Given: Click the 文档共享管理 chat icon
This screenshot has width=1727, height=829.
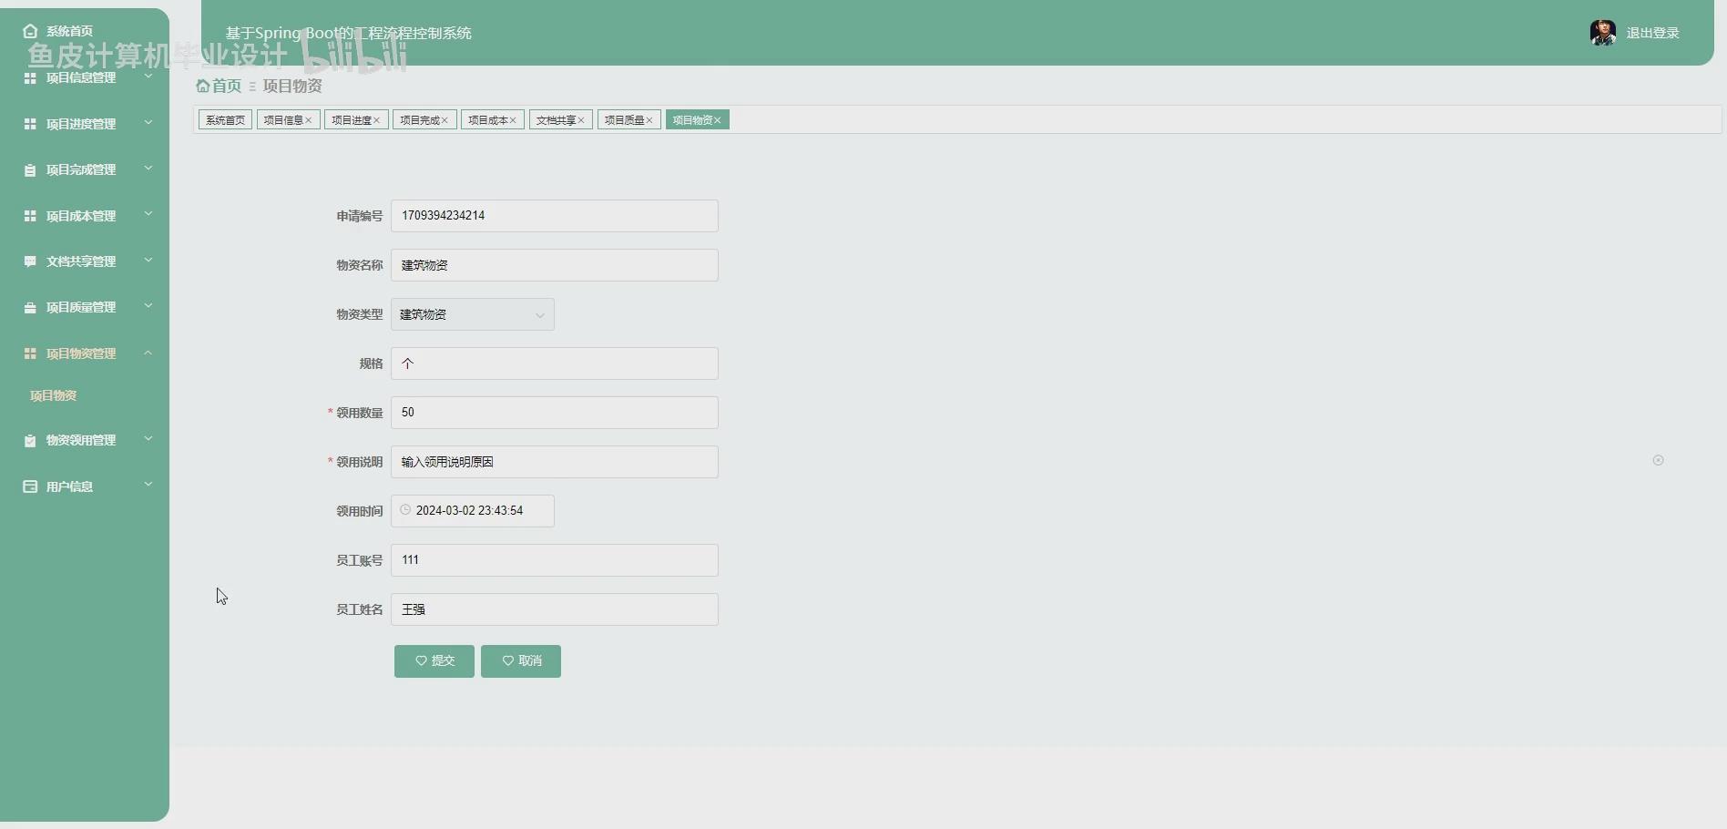Looking at the screenshot, I should coord(30,261).
